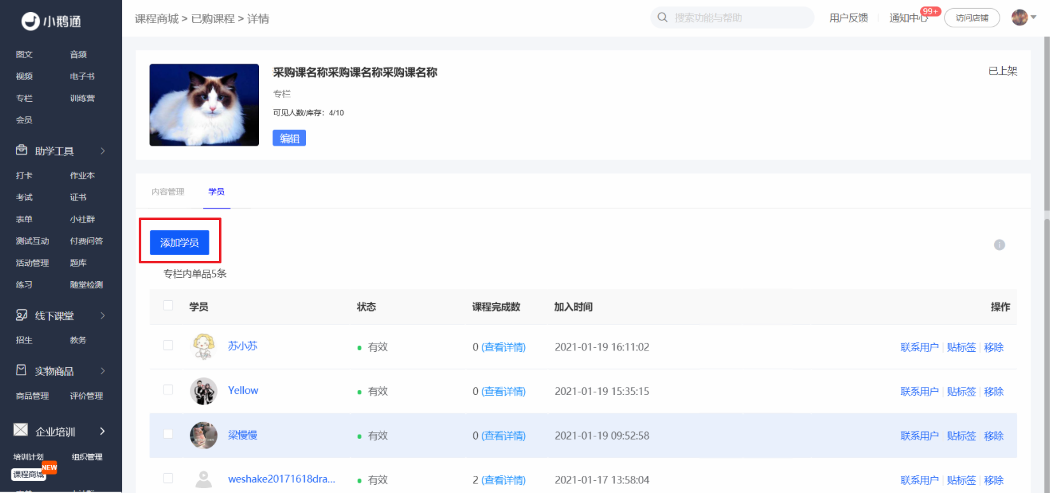The width and height of the screenshot is (1050, 493).
Task: Open the 企业培训 envelope icon
Action: pyautogui.click(x=21, y=430)
